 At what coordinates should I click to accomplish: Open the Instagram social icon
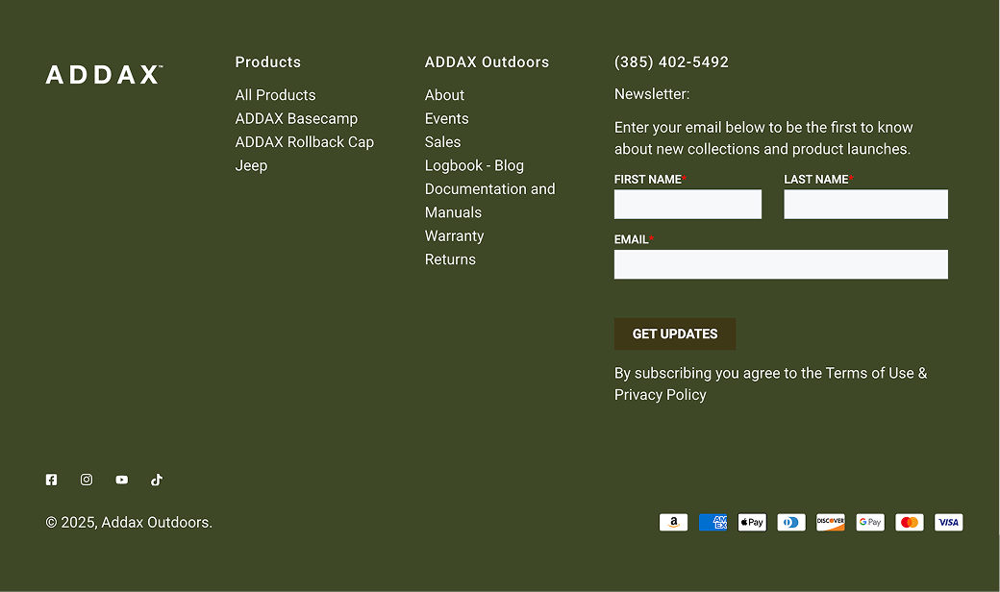87,480
